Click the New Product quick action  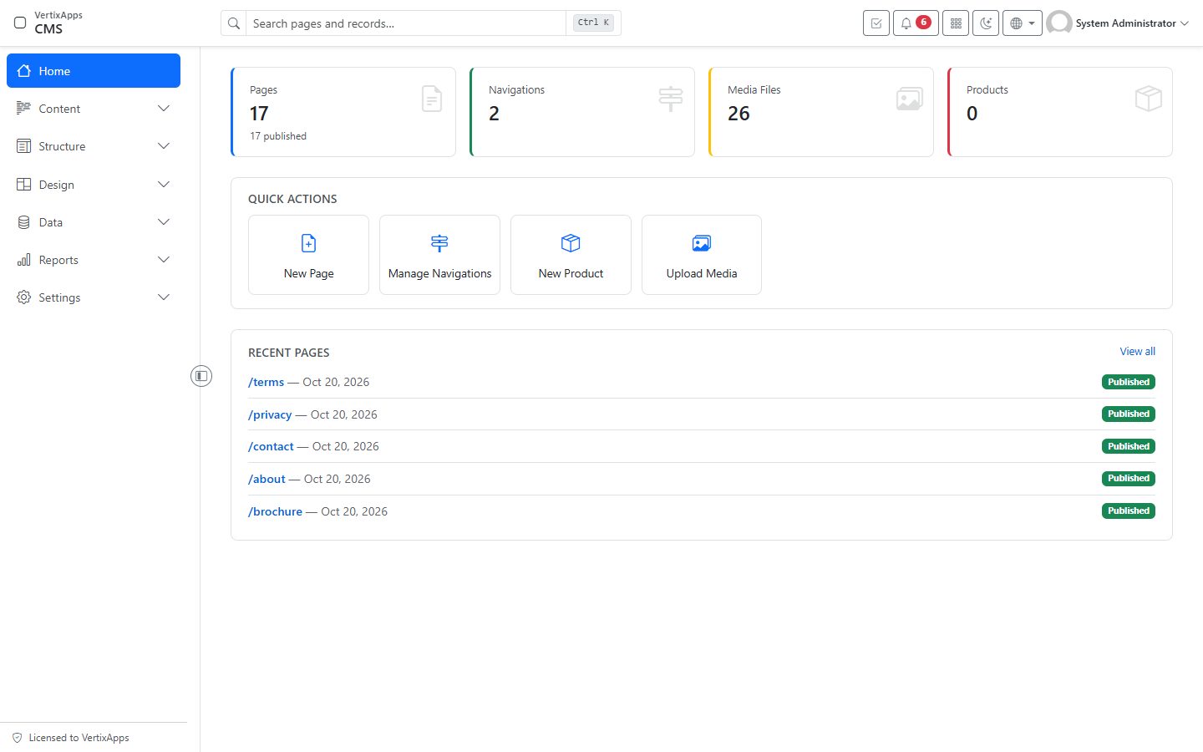pos(571,255)
